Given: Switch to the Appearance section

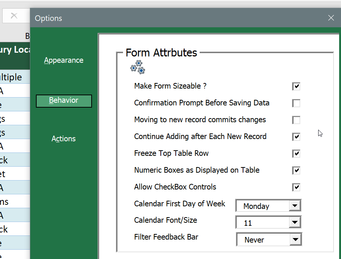Looking at the screenshot, I should coord(64,60).
